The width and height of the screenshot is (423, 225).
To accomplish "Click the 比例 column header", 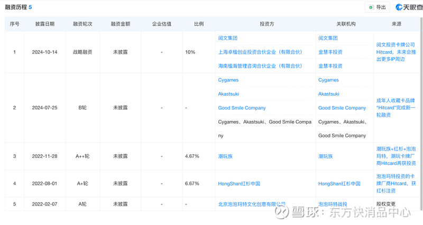I will (199, 24).
